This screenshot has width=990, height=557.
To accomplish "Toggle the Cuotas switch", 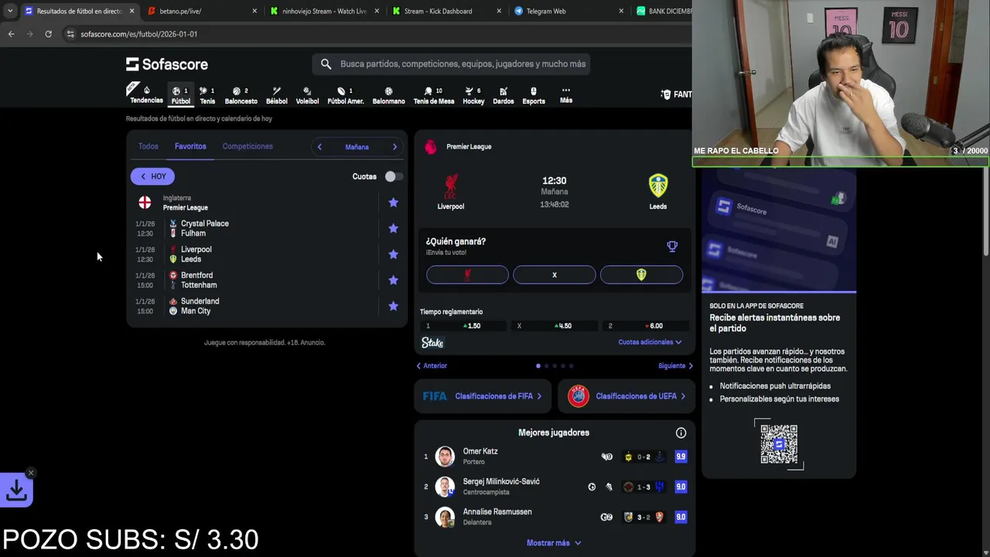I will (393, 176).
